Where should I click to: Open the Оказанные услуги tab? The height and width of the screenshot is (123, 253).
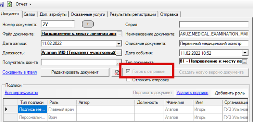(88, 14)
